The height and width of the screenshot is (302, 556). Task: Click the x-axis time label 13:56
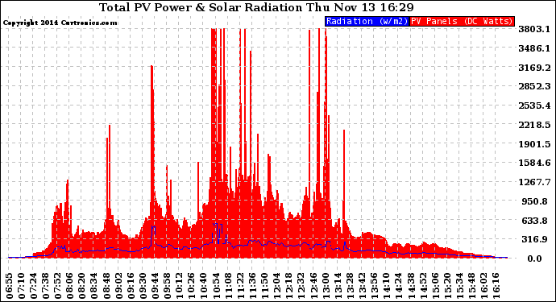375,287
